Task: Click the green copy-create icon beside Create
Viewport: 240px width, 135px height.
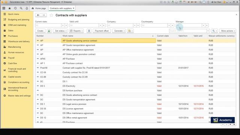Action: (x=49, y=31)
